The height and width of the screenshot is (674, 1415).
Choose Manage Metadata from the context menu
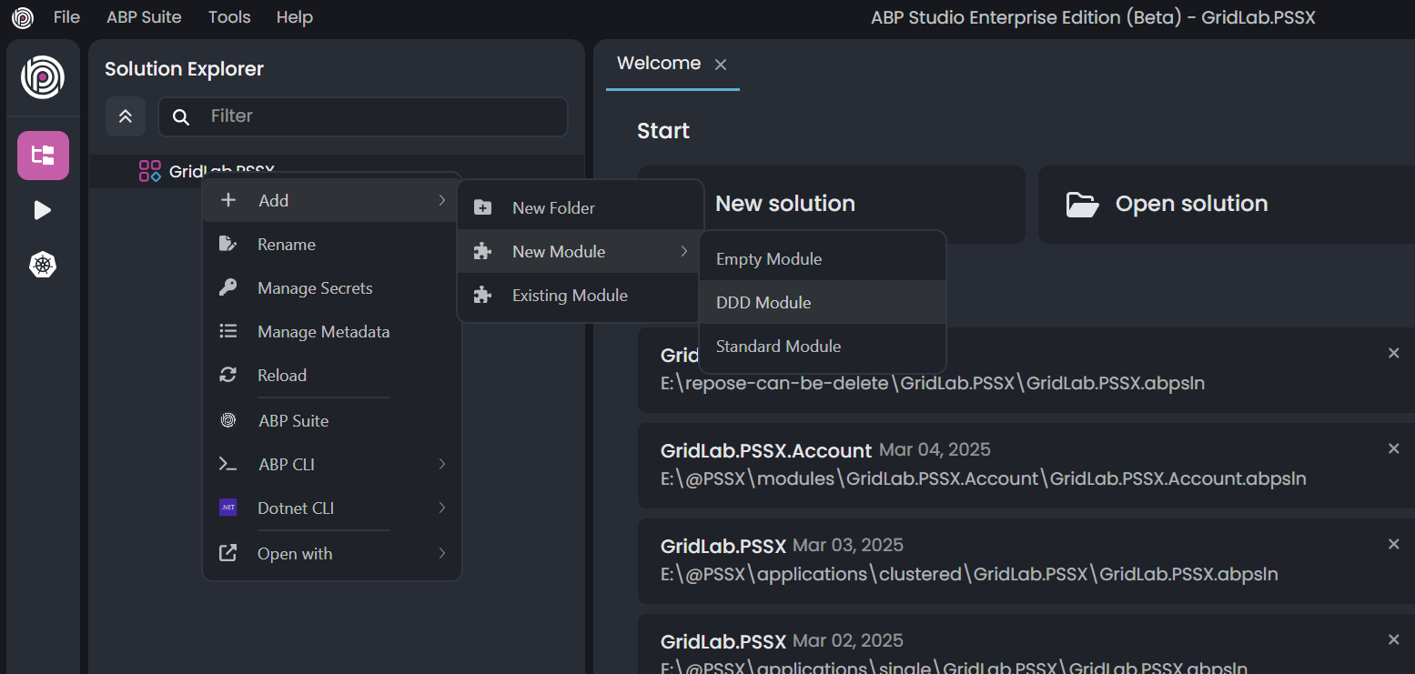(332, 331)
